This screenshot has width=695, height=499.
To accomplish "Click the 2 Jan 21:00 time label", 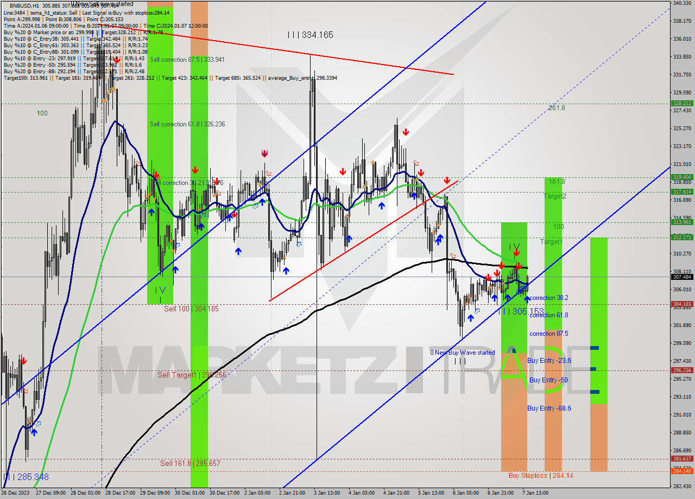I will click(x=293, y=493).
